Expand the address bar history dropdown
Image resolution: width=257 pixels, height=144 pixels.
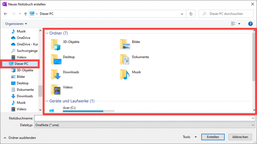point(182,14)
